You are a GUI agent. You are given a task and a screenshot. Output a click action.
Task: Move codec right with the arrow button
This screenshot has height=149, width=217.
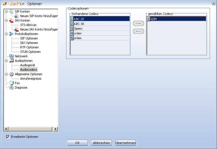pos(139,23)
